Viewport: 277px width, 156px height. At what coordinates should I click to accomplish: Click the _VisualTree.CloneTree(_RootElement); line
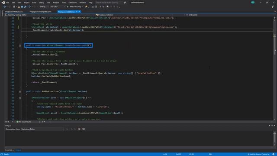pos(55,64)
